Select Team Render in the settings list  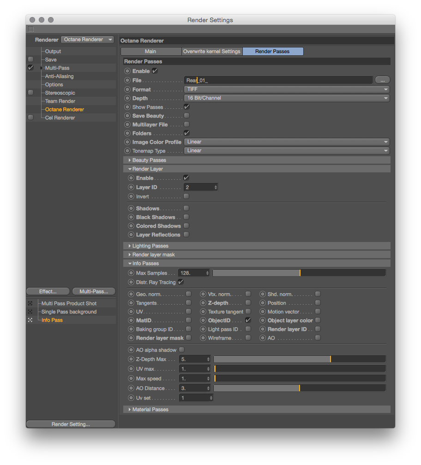click(x=60, y=101)
